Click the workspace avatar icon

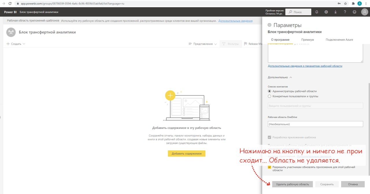point(11,32)
